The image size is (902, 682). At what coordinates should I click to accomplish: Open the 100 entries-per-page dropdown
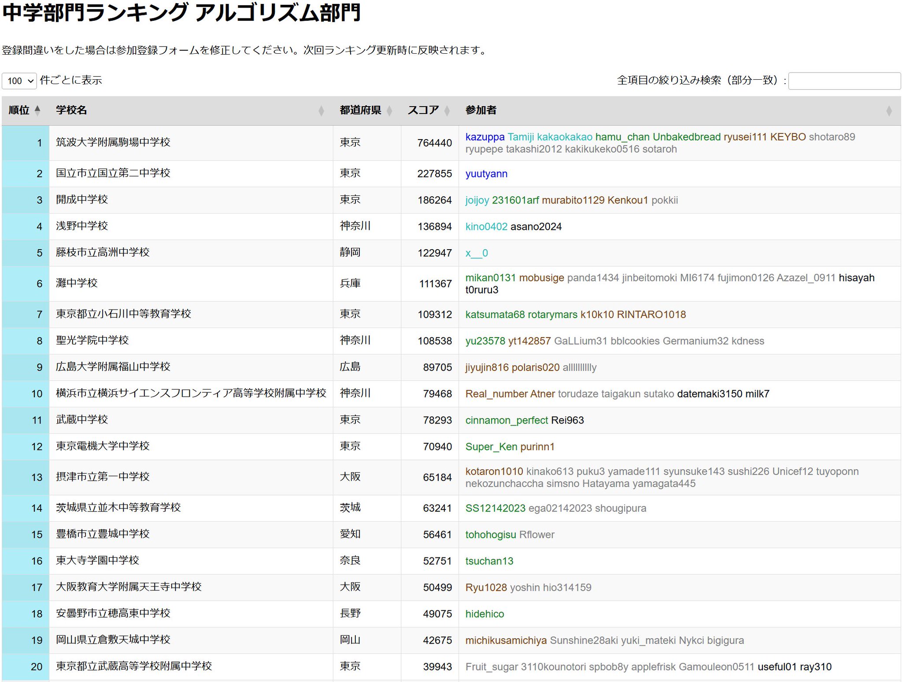tap(19, 81)
